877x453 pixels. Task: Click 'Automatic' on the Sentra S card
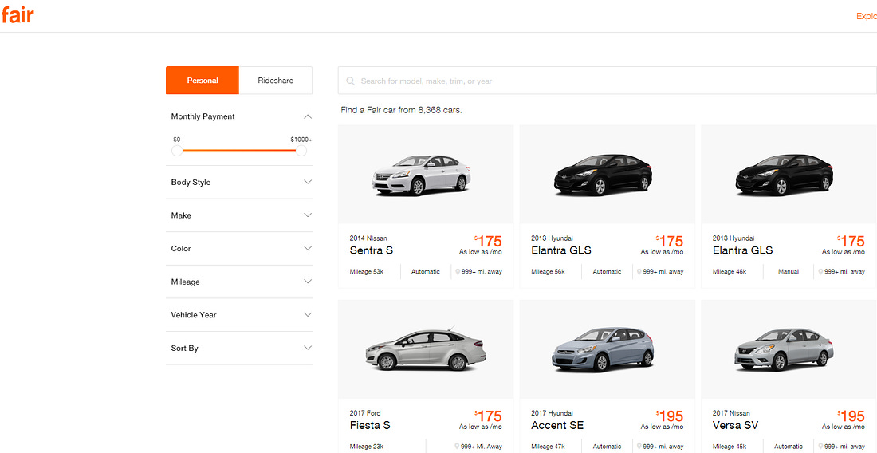tap(426, 272)
